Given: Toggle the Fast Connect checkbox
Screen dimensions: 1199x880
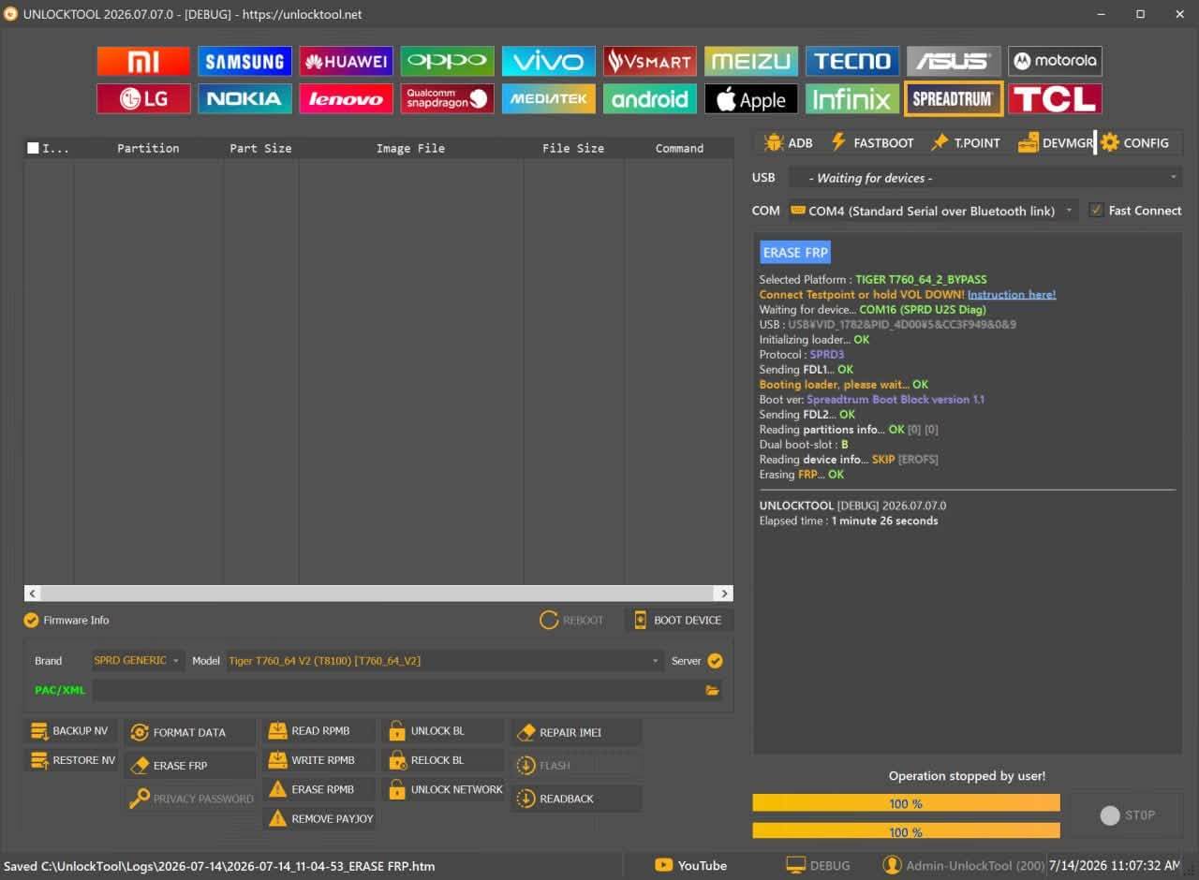Looking at the screenshot, I should 1096,211.
